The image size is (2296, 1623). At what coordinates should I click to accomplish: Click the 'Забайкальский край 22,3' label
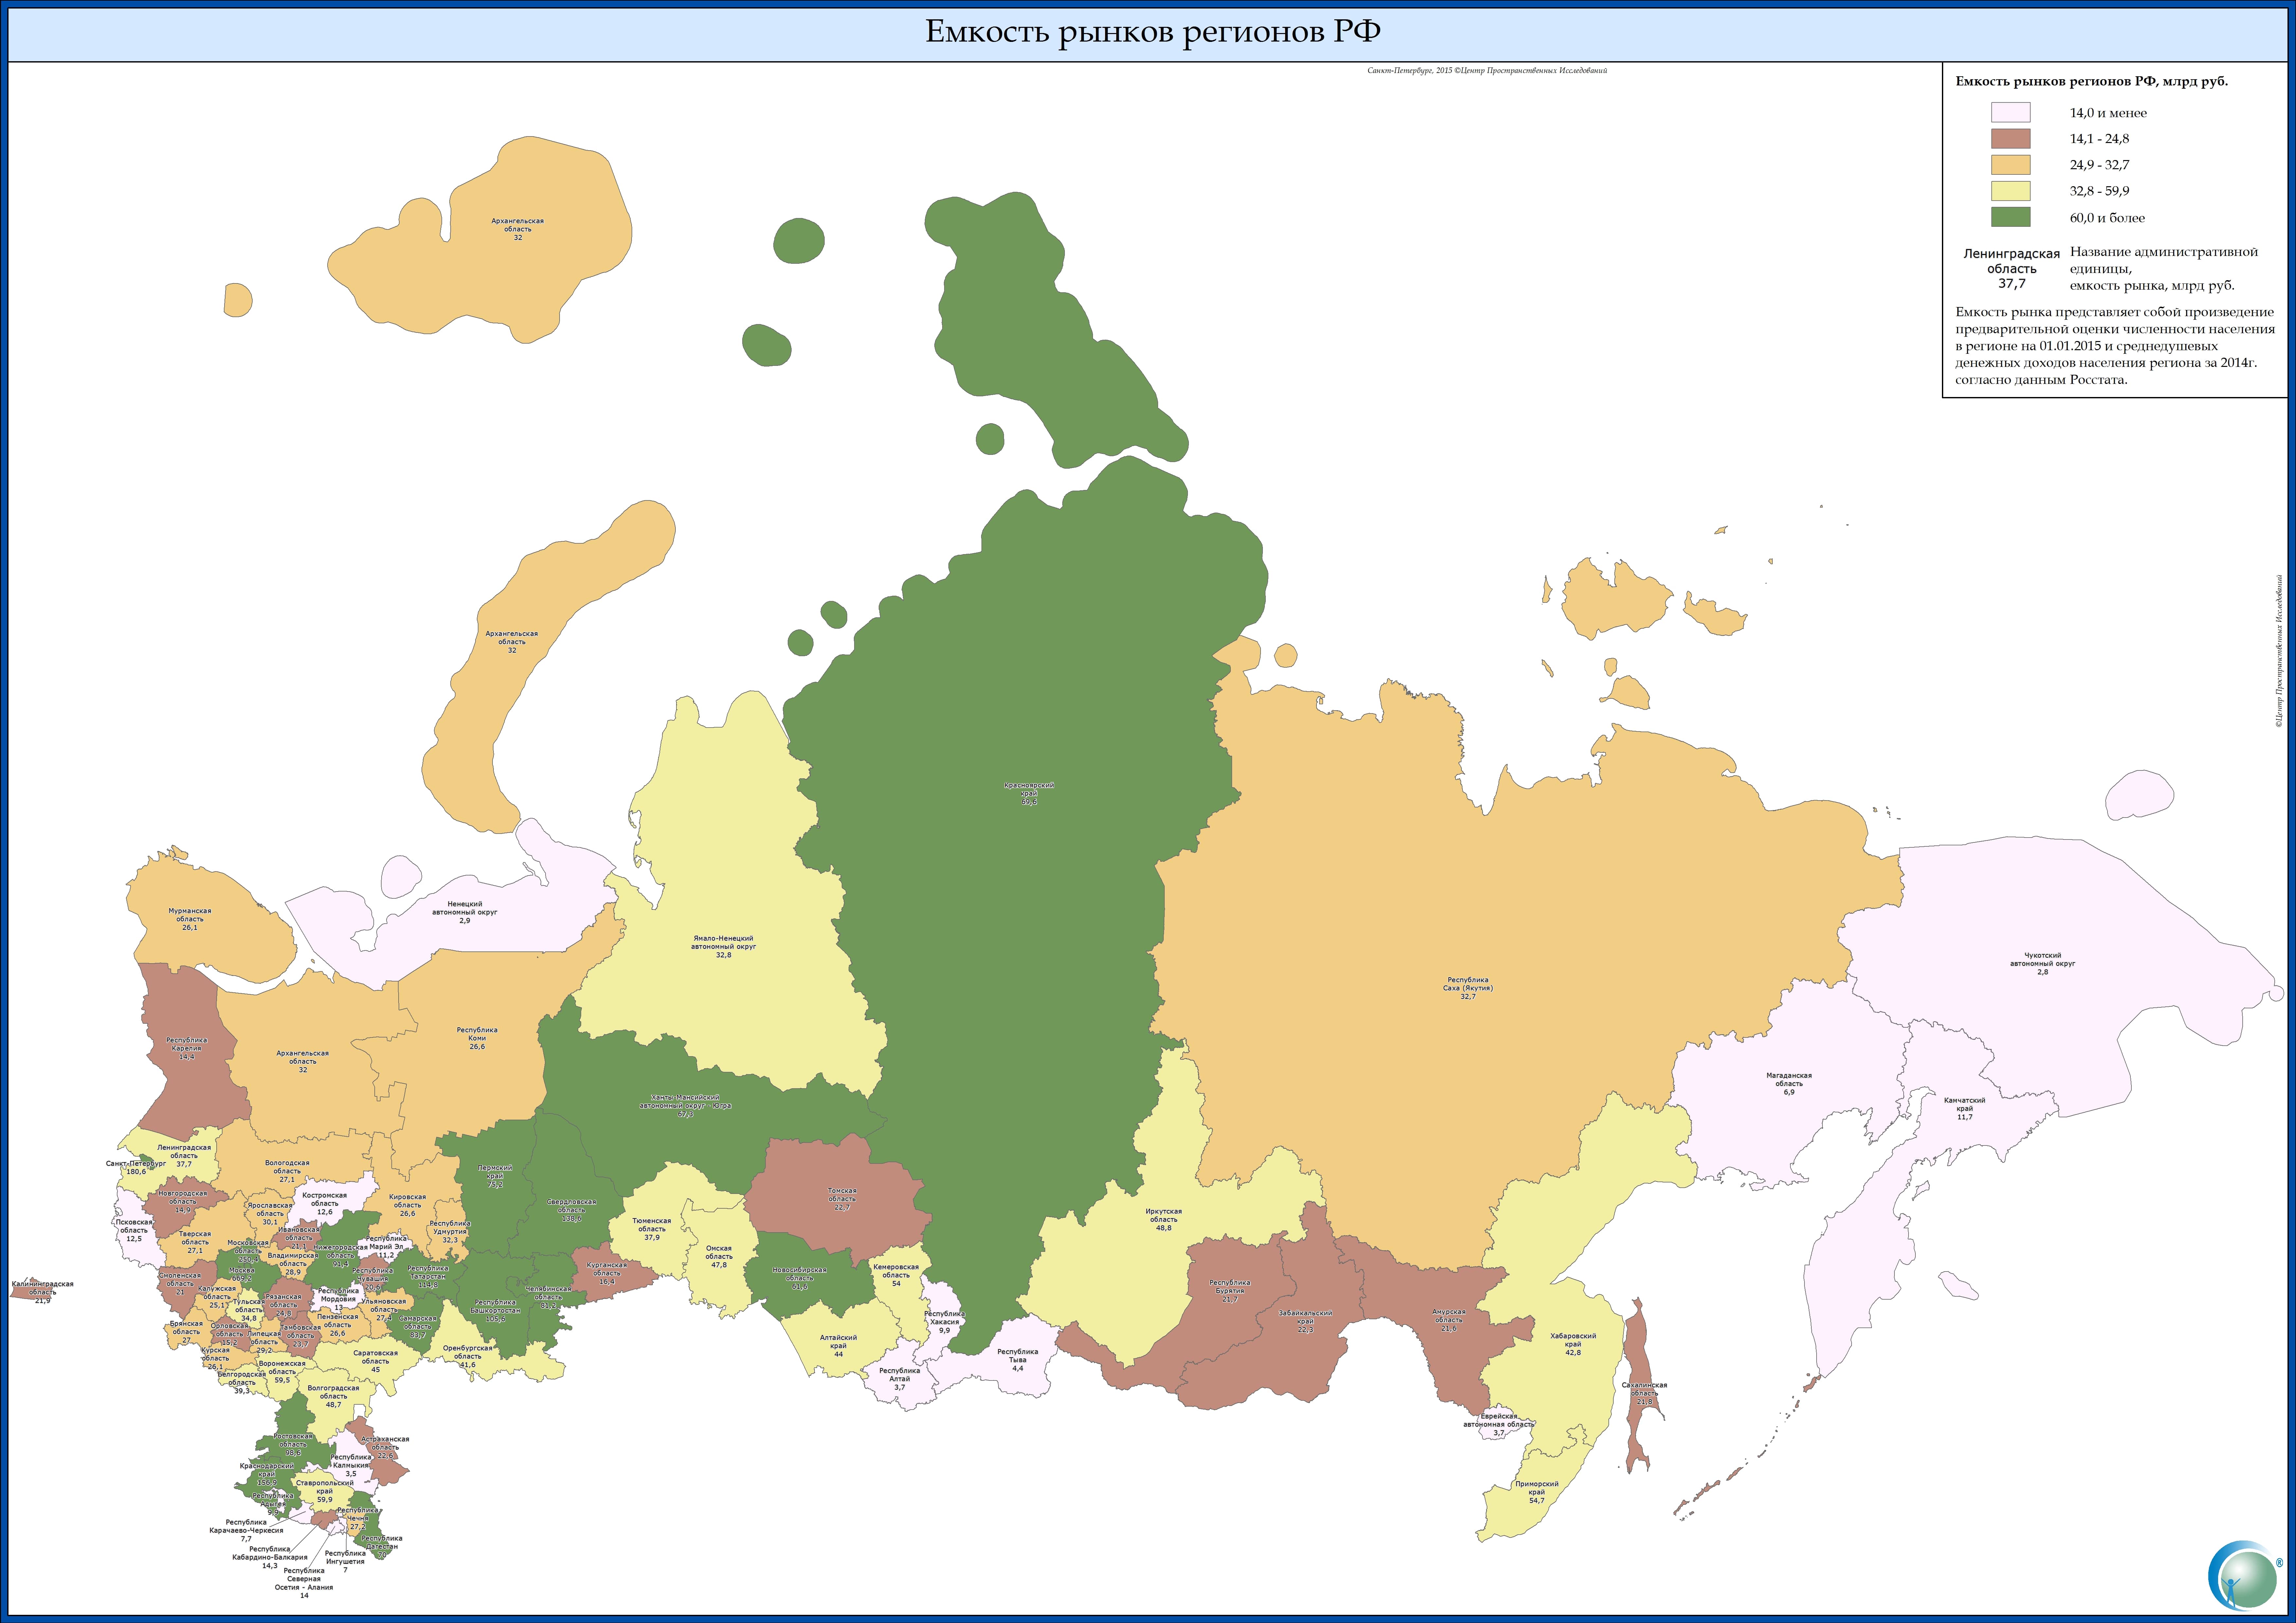point(1306,1321)
